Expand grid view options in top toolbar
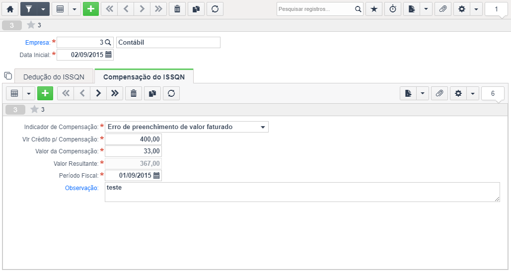Viewport: 511px width, 272px height. (74, 9)
